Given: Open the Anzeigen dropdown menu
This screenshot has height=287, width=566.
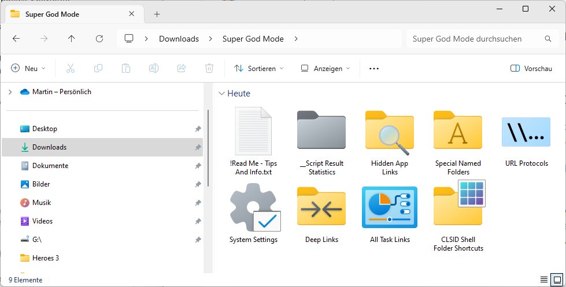Looking at the screenshot, I should click(325, 68).
